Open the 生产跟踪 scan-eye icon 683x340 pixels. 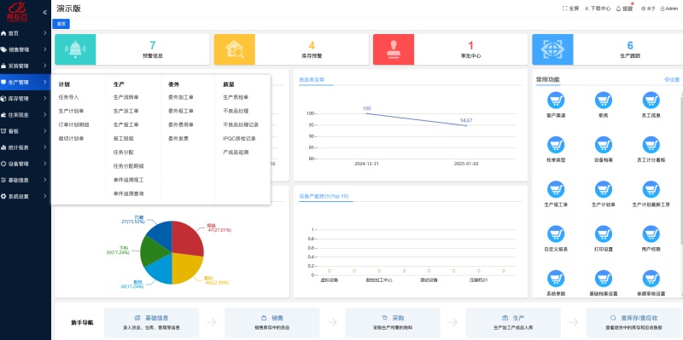click(552, 49)
